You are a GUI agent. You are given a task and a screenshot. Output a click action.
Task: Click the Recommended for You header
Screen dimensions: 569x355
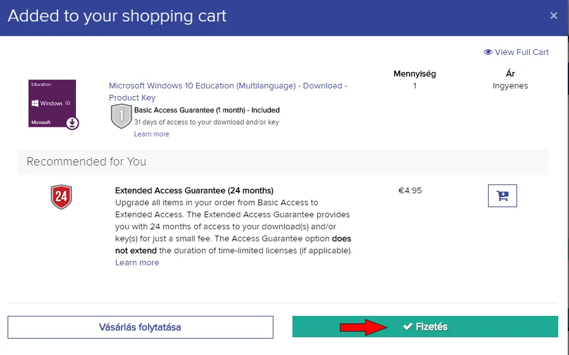(x=86, y=162)
